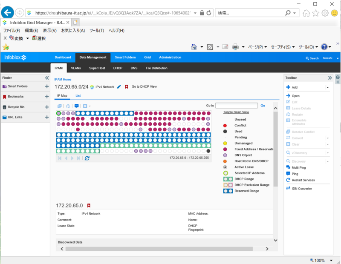
Task: Open the ツール(T) menu
Action: pyautogui.click(x=97, y=30)
